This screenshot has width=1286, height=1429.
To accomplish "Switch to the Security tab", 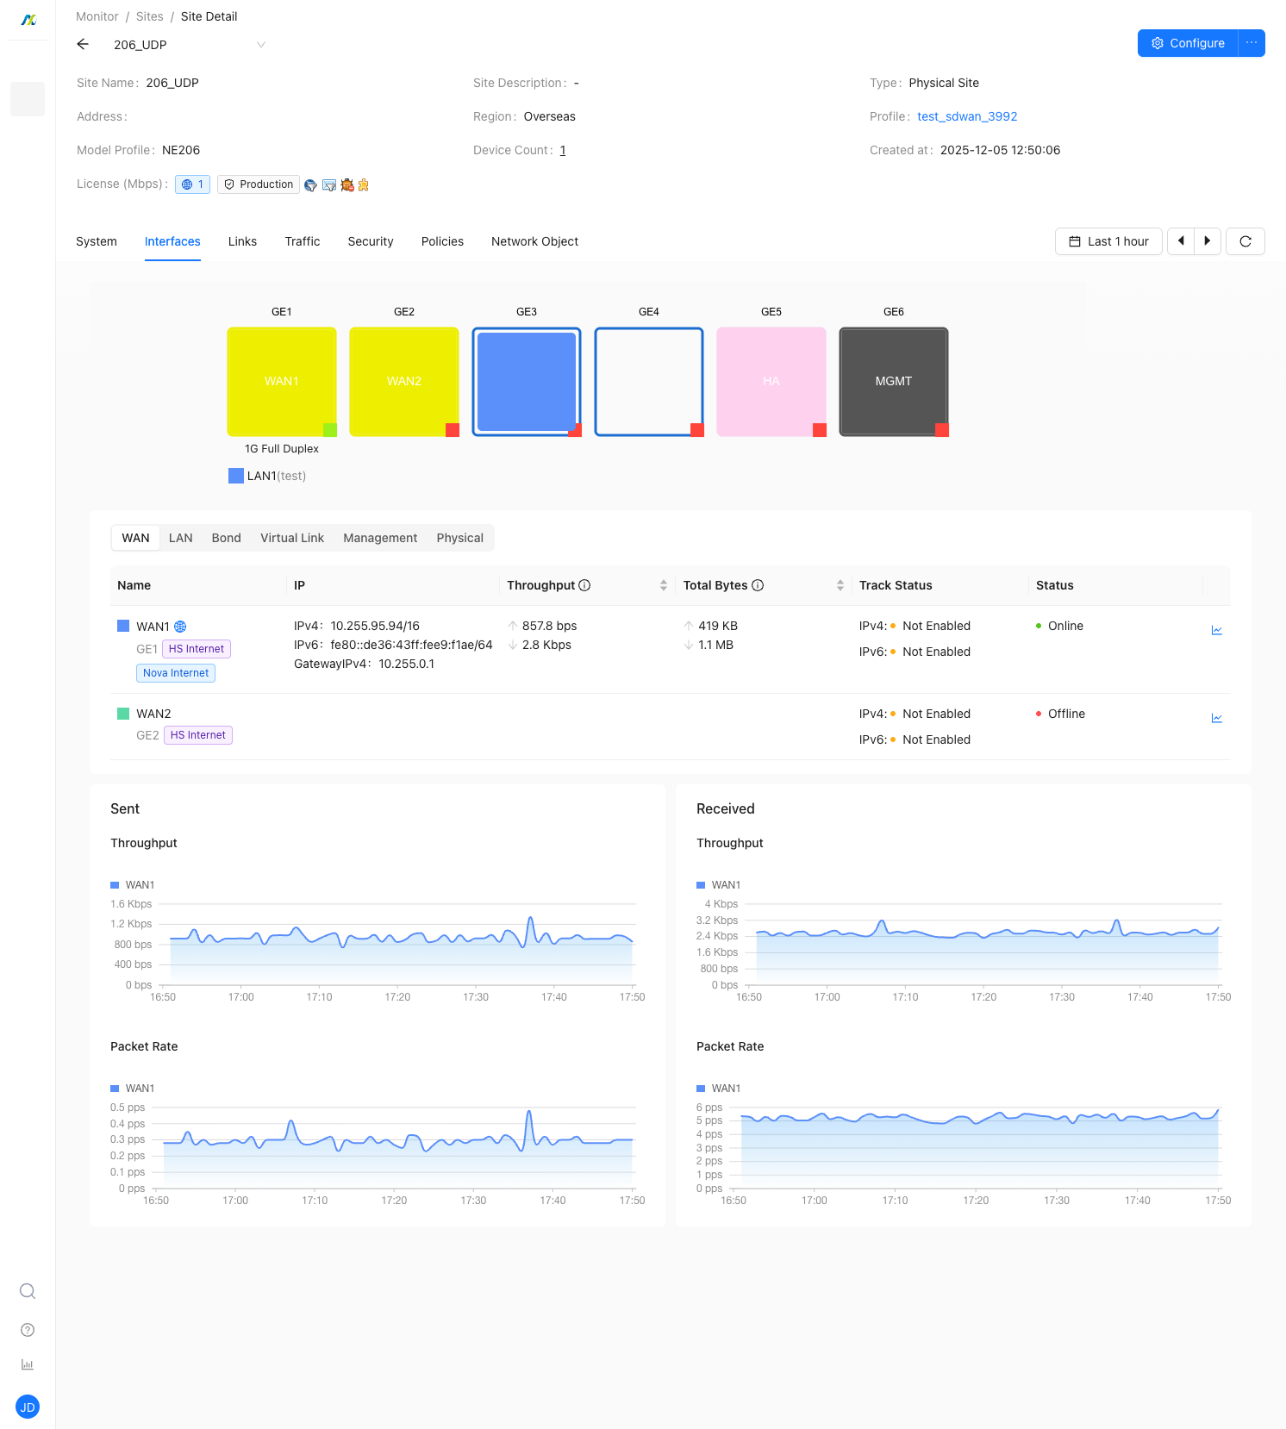I will click(371, 241).
